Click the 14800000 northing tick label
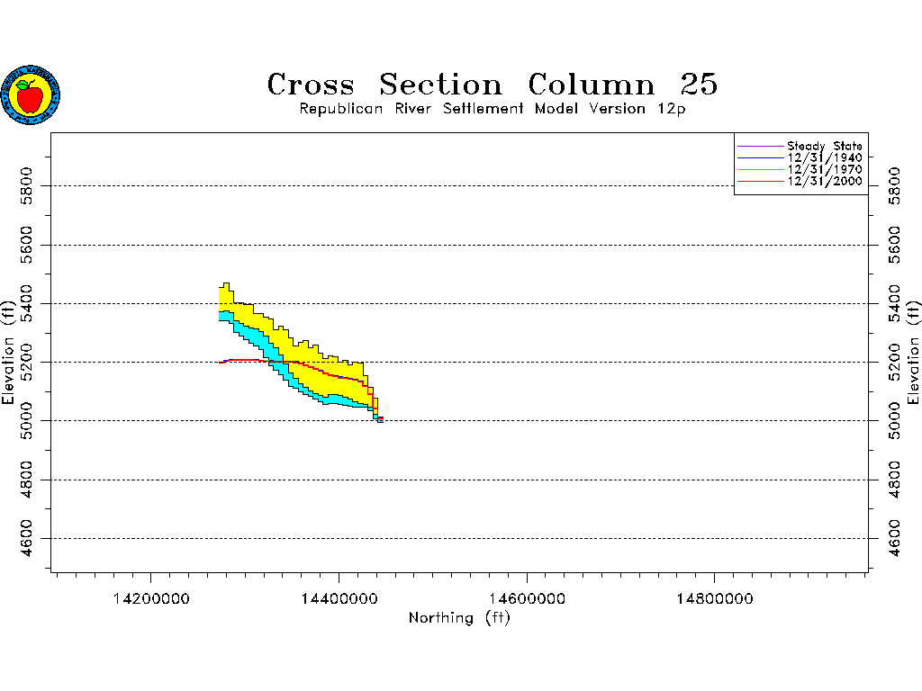This screenshot has height=691, width=922. click(714, 598)
